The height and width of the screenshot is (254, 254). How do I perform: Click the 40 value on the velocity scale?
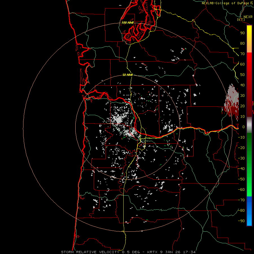(242, 85)
